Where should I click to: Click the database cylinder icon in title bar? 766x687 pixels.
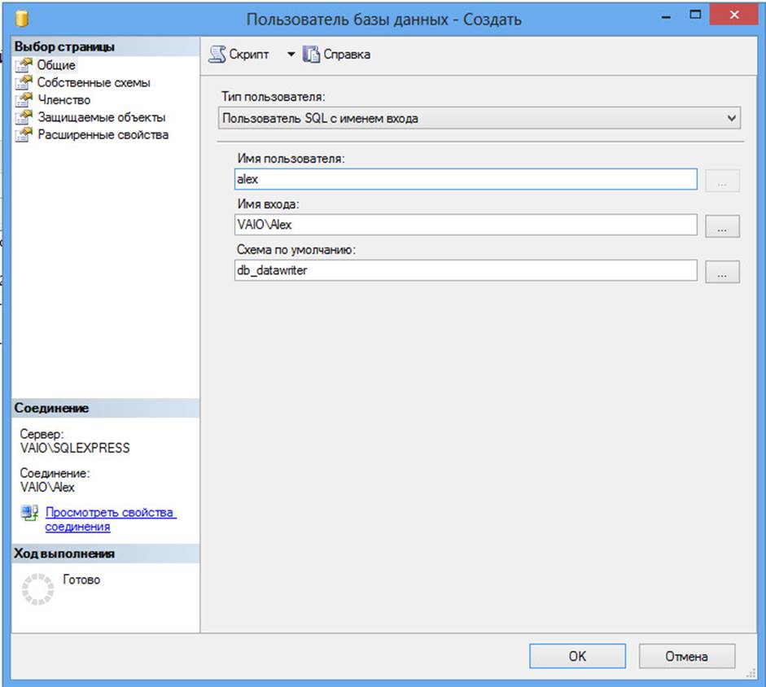[x=21, y=19]
